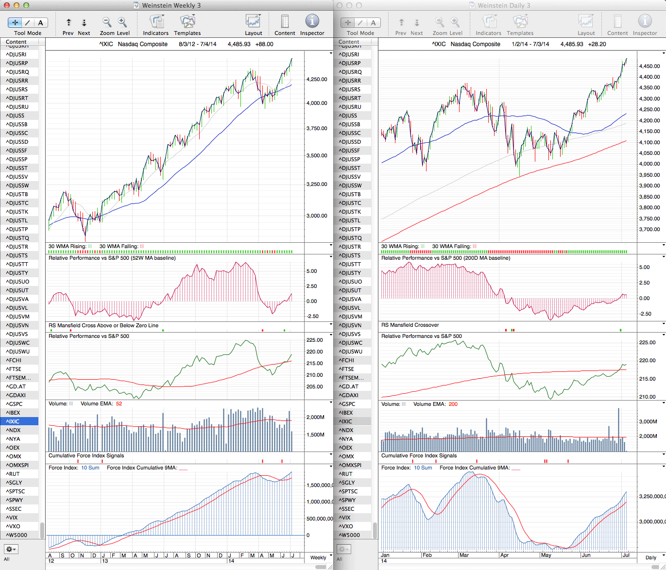Zoom out using the minus magnifier in Weekly toolbar
The width and height of the screenshot is (666, 570).
point(107,22)
